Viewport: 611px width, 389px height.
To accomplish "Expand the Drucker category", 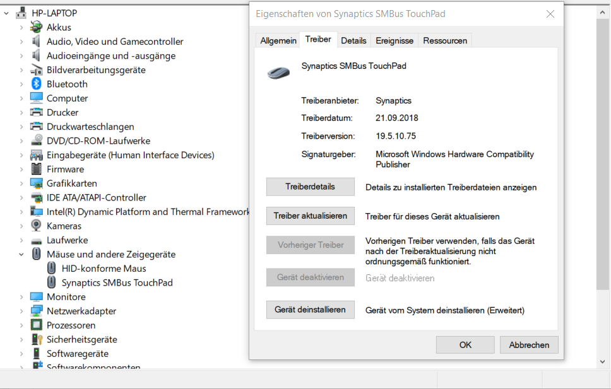I will pyautogui.click(x=21, y=112).
